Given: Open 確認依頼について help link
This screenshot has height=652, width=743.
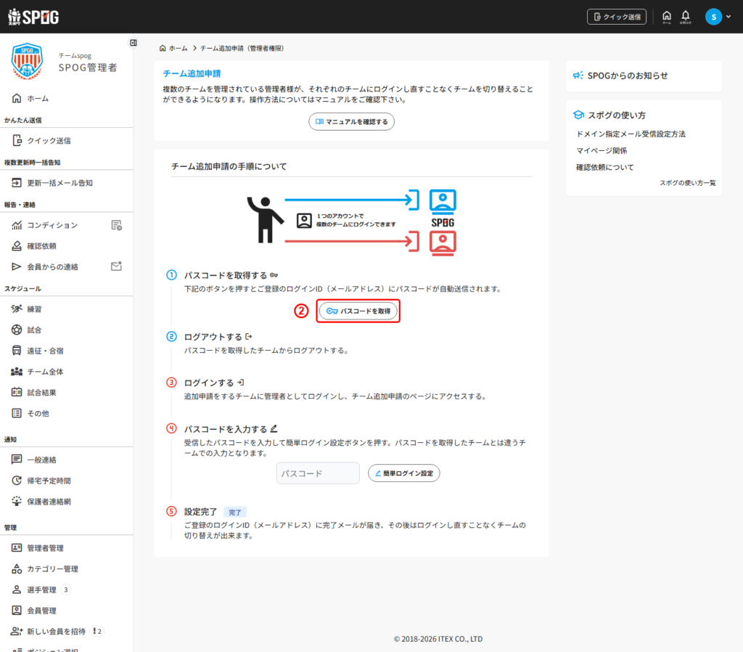Looking at the screenshot, I should click(604, 168).
